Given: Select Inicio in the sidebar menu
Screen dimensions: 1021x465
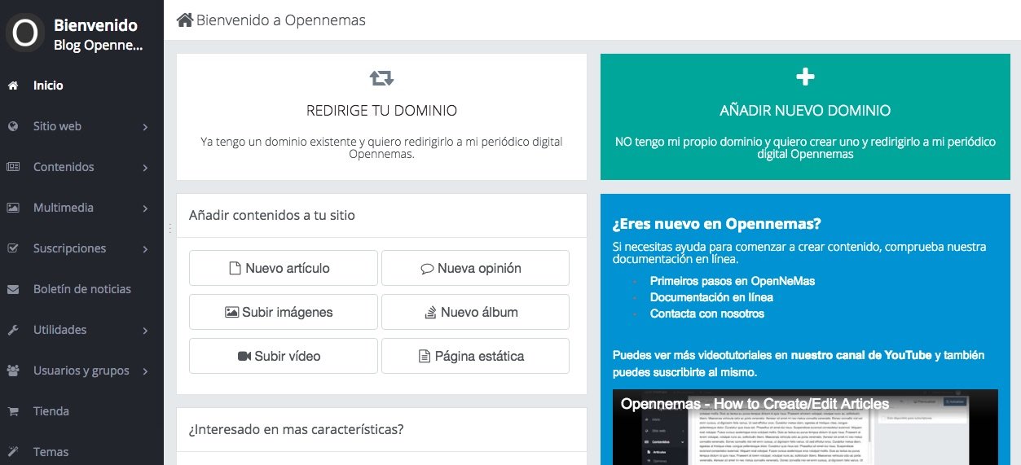Looking at the screenshot, I should pyautogui.click(x=48, y=86).
